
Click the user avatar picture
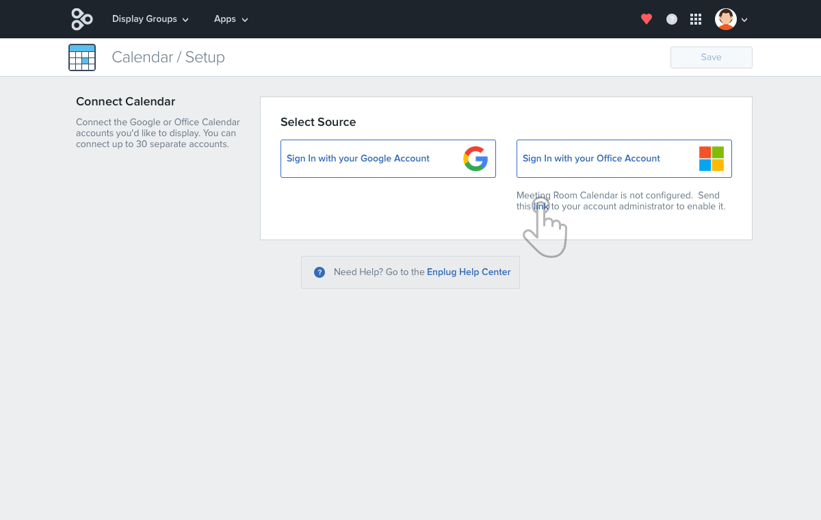point(726,19)
